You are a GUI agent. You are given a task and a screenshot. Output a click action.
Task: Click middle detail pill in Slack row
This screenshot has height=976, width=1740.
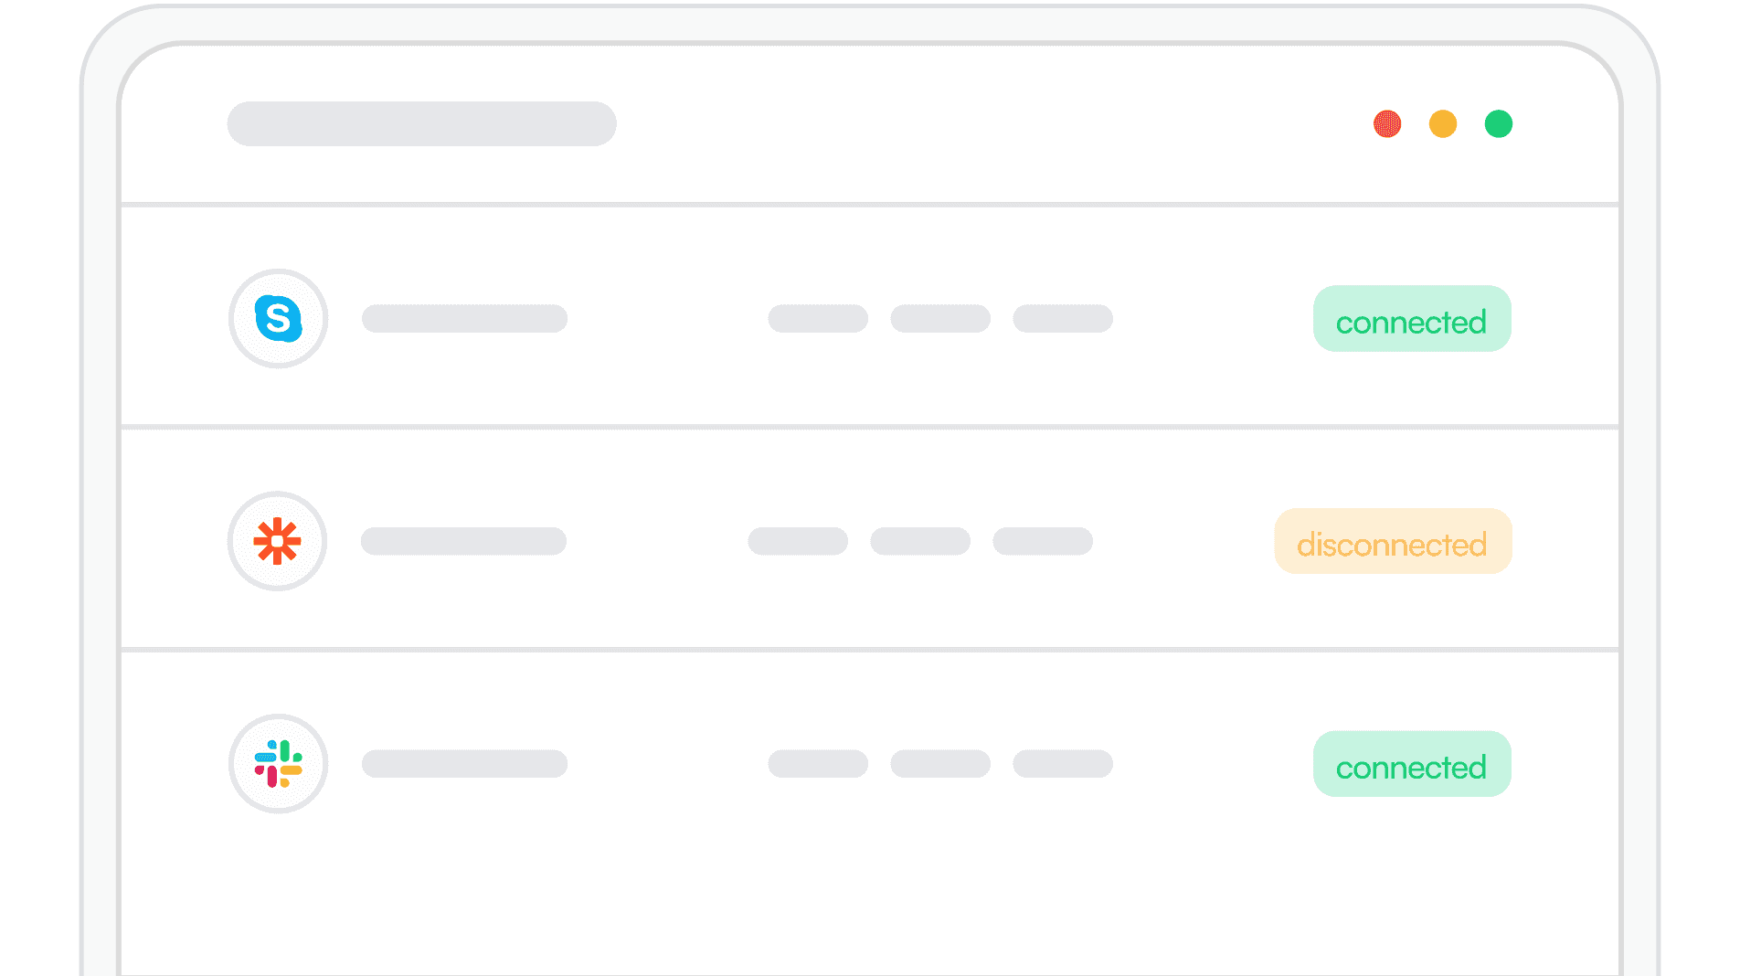coord(940,764)
